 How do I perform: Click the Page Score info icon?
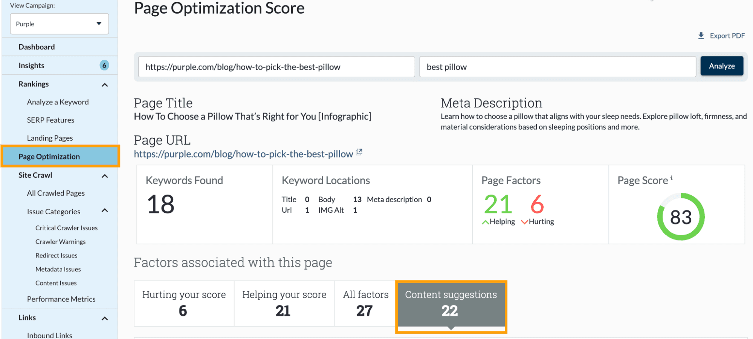coord(671,178)
